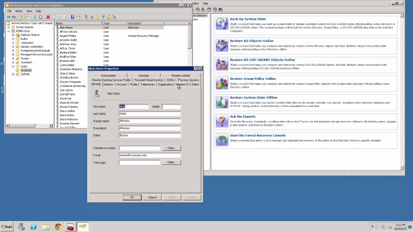
Task: Open Server Manager from the taskbar
Action: point(21,227)
